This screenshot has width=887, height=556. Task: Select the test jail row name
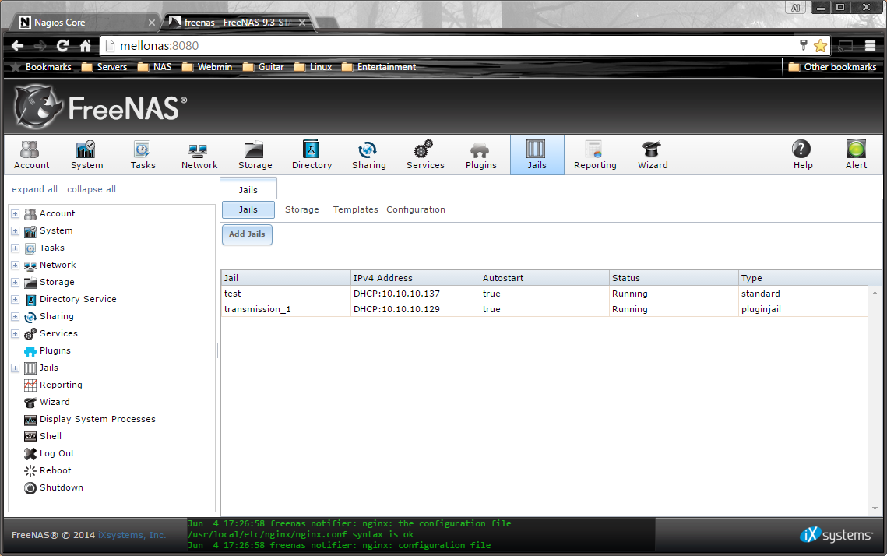click(x=233, y=294)
